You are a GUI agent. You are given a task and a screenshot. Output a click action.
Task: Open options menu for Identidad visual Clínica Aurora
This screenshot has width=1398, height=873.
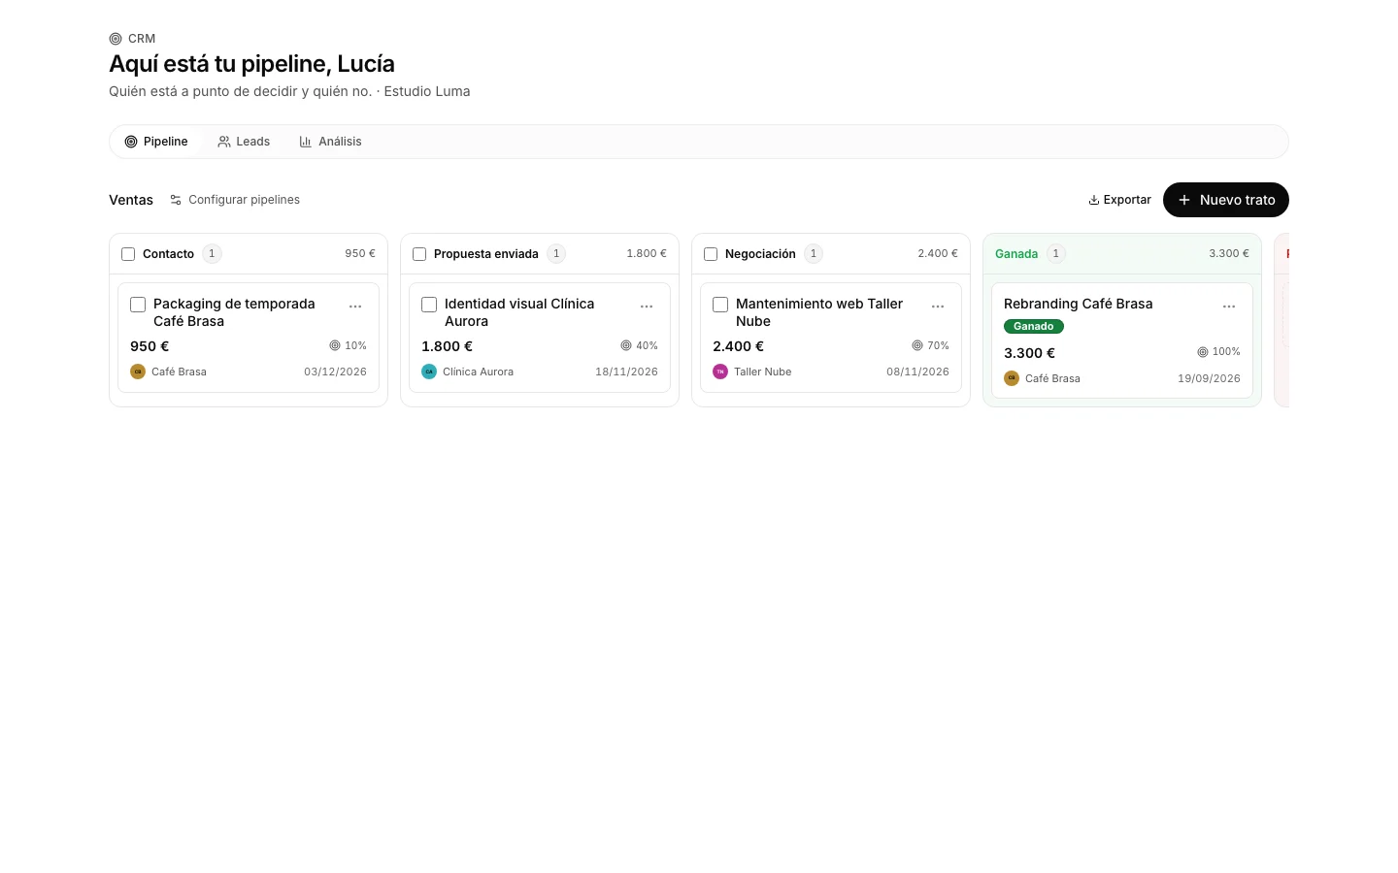pos(647,307)
